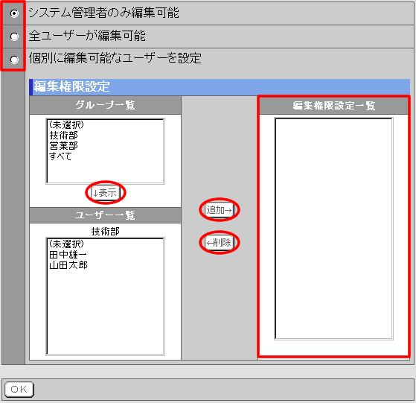Click the ←削除 button

pyautogui.click(x=219, y=242)
